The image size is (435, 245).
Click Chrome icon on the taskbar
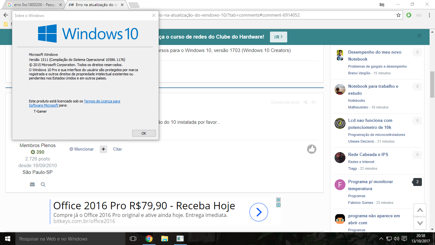point(149,239)
